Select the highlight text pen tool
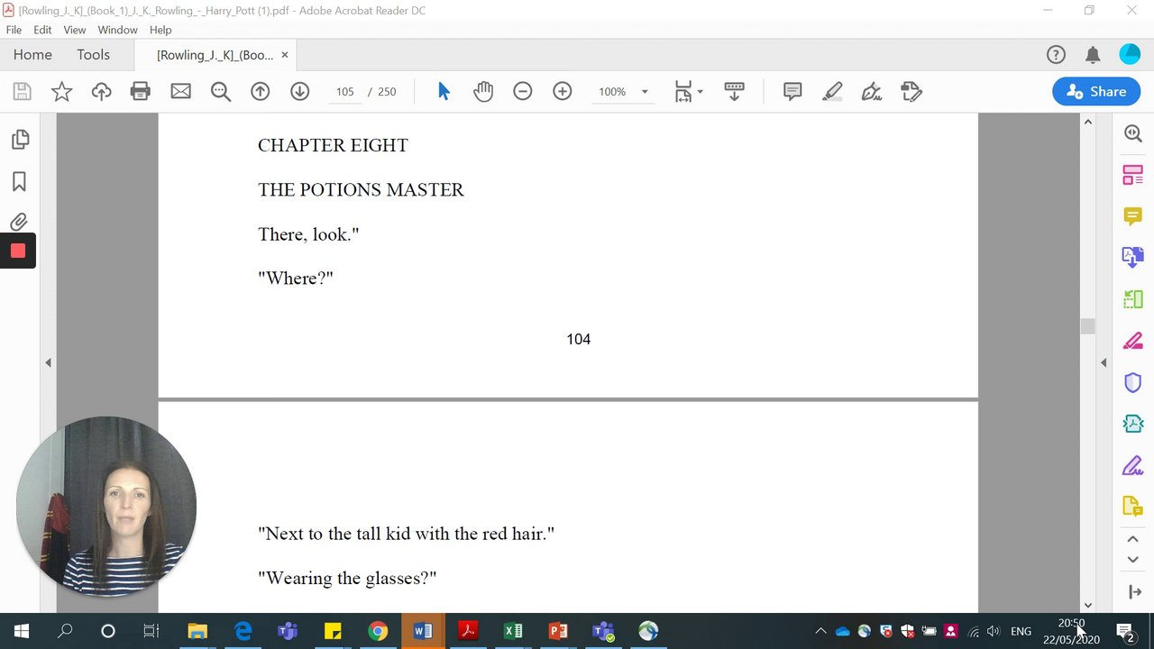The image size is (1154, 649). tap(832, 91)
